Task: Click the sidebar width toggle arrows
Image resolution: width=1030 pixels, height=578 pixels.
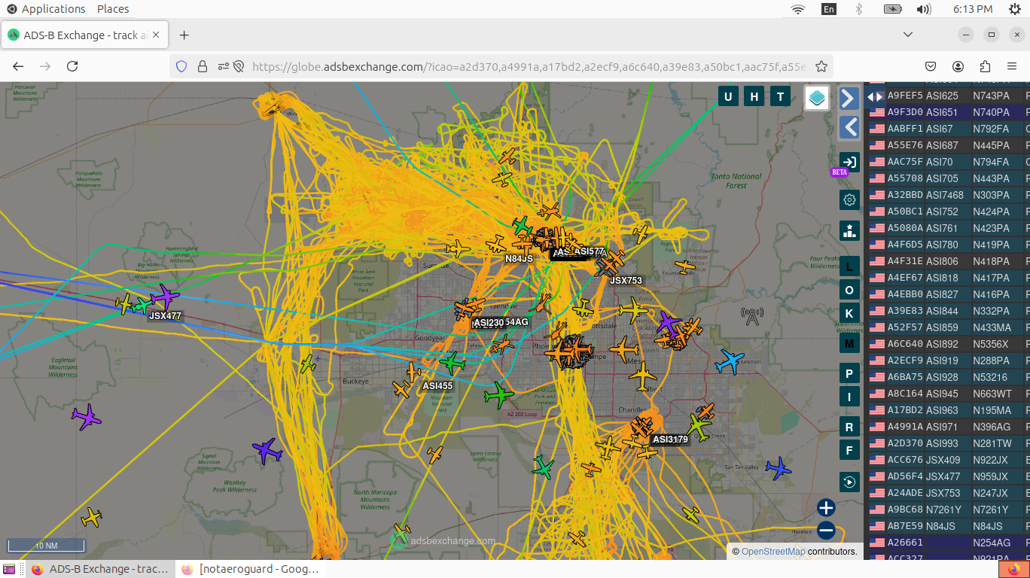Action: click(x=875, y=96)
